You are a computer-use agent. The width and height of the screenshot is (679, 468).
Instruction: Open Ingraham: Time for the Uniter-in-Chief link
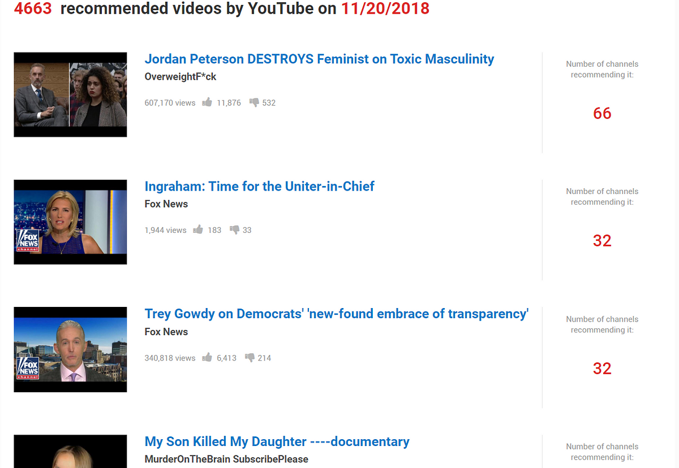[260, 187]
